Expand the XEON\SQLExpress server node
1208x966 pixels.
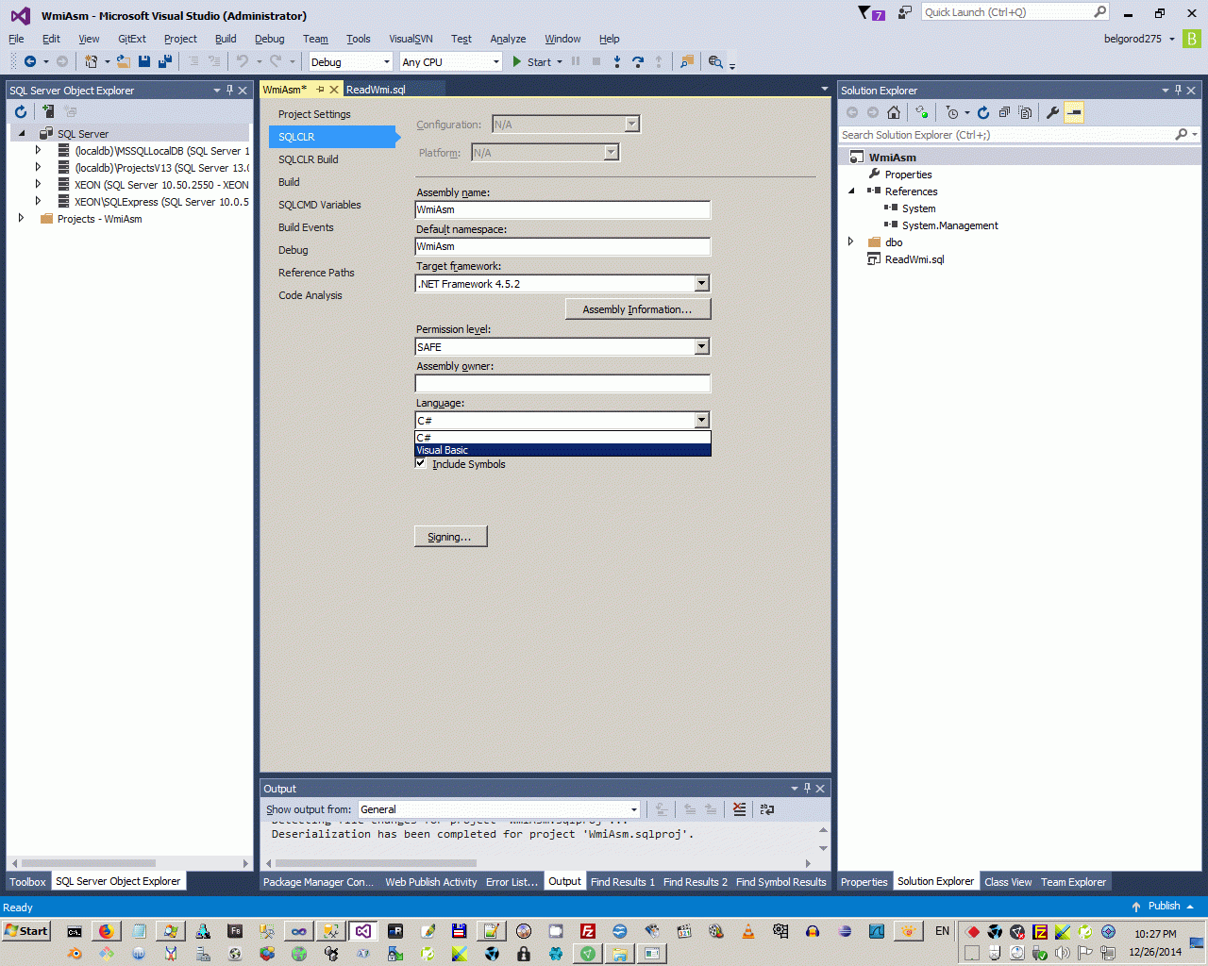coord(39,202)
